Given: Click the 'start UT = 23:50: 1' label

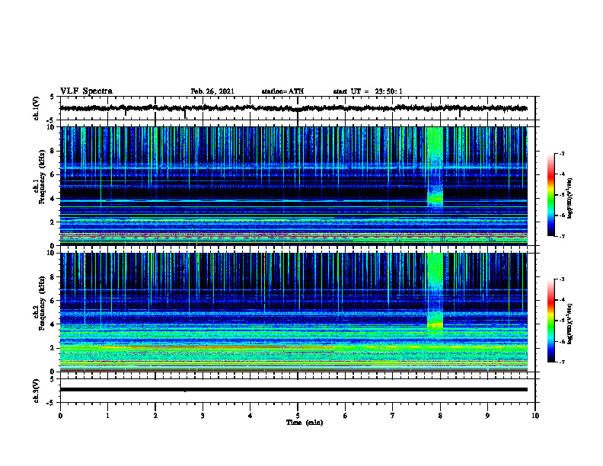Looking at the screenshot, I should tap(368, 91).
